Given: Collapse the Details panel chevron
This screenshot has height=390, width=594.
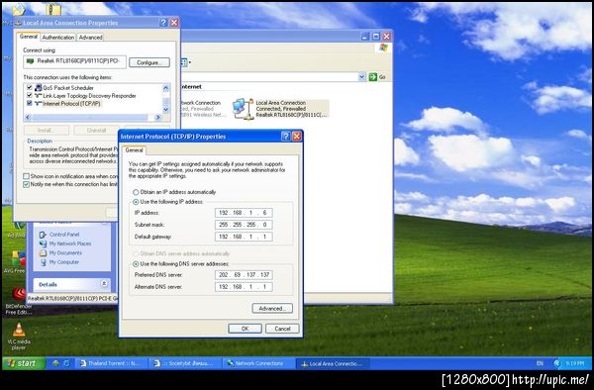Looking at the screenshot, I should coord(104,284).
